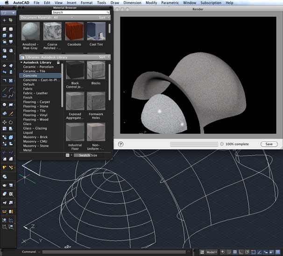Click the Save button in Render window
The image size is (283, 256).
269,144
